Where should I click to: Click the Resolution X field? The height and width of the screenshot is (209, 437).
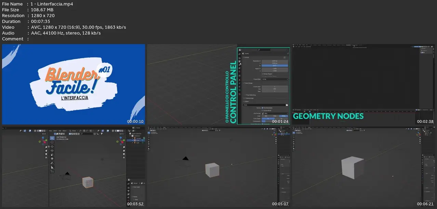coord(275,61)
